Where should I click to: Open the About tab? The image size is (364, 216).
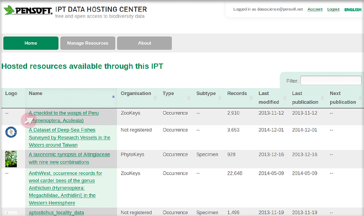pyautogui.click(x=144, y=43)
